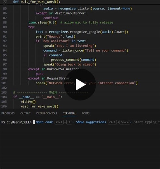Click line number 104 in the gutter
This screenshot has height=169, width=160.
pos(4,97)
